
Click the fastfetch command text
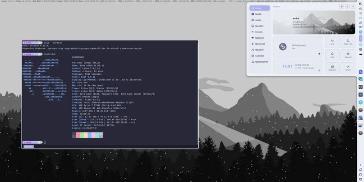(x=50, y=54)
